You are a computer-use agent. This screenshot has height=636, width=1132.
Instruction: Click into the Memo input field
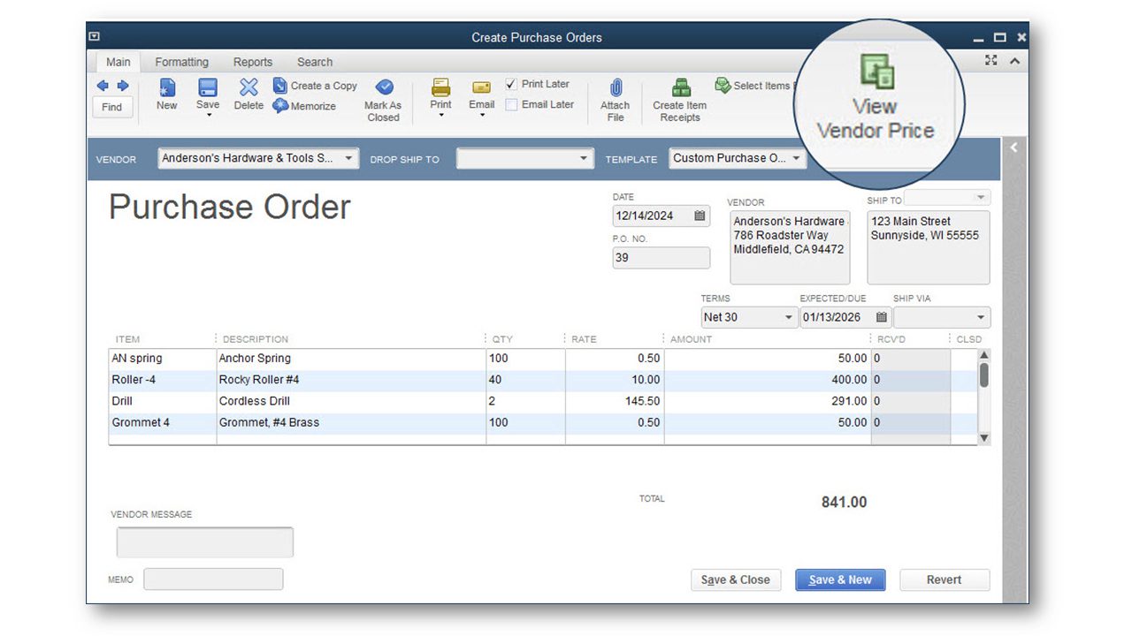(x=213, y=579)
